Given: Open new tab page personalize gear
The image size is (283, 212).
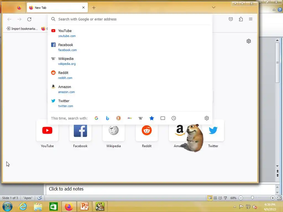Looking at the screenshot, I should [249, 41].
